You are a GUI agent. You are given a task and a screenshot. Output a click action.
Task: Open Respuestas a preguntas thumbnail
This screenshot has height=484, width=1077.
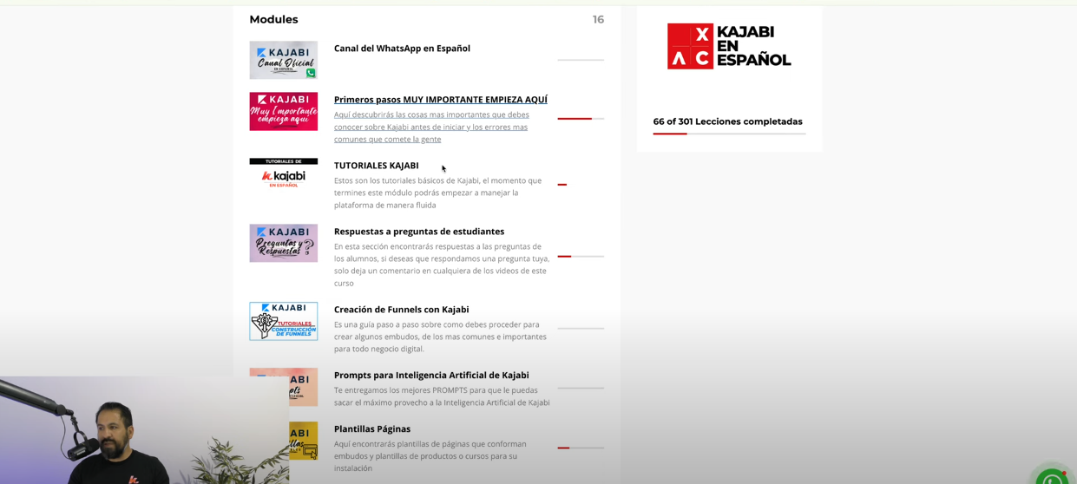pyautogui.click(x=284, y=243)
